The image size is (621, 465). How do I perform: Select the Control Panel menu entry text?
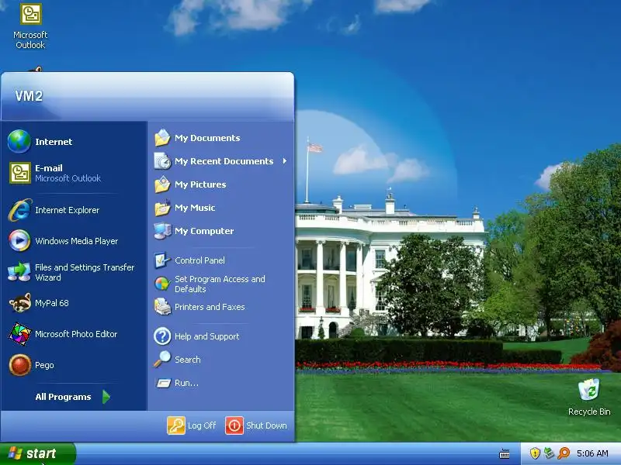(x=199, y=260)
